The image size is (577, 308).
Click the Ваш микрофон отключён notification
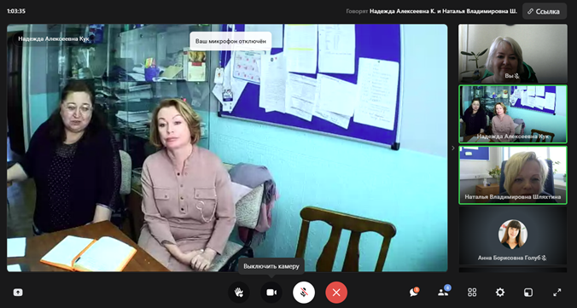coord(230,41)
